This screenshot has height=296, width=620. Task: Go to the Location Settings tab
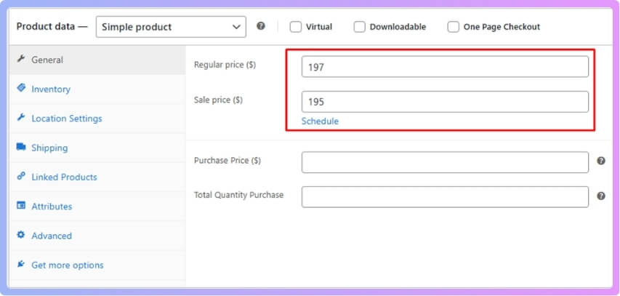tap(97, 119)
